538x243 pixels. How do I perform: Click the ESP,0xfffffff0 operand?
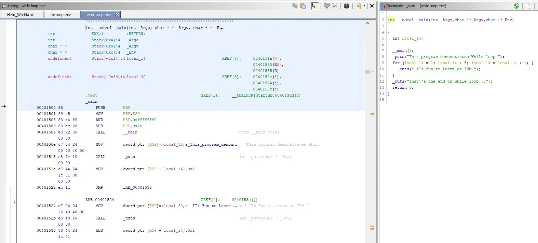[139, 120]
